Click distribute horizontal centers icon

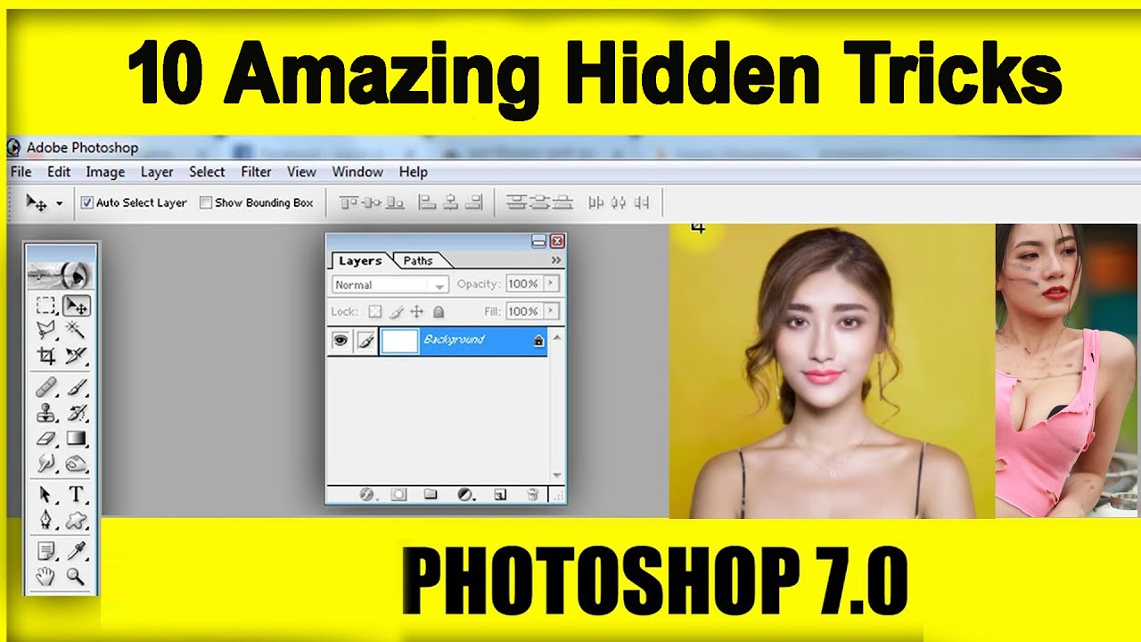tap(619, 202)
